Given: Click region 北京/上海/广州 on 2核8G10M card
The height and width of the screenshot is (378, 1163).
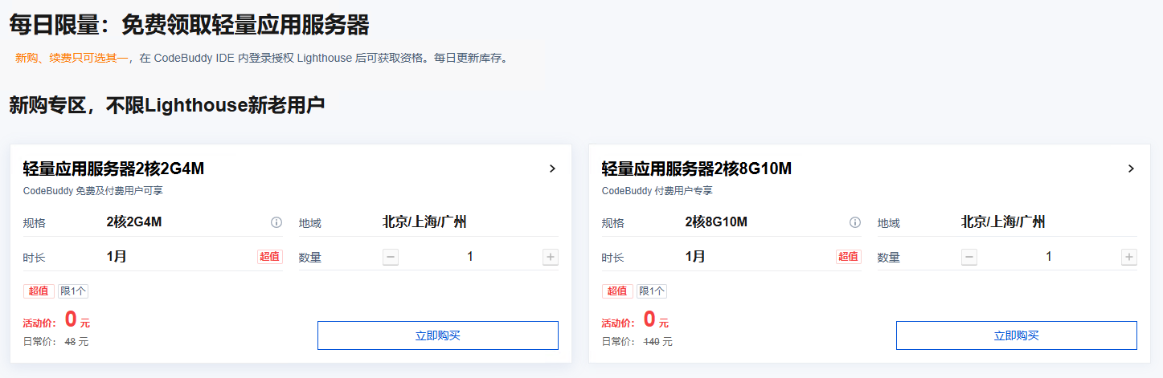Looking at the screenshot, I should [1003, 222].
